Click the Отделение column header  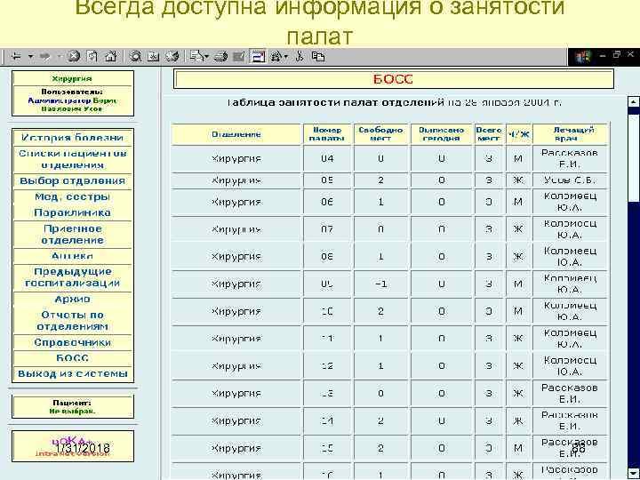point(236,134)
